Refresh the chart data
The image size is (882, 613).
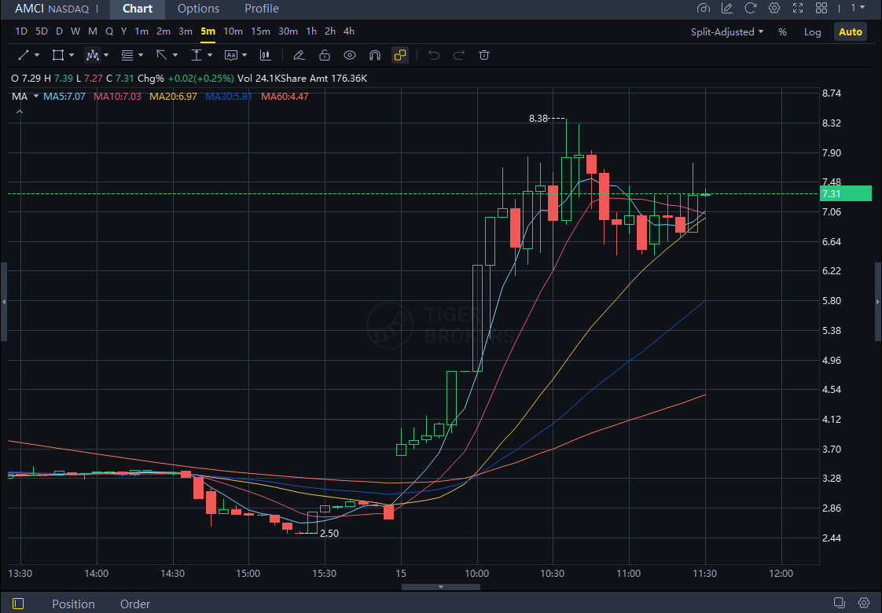click(751, 8)
